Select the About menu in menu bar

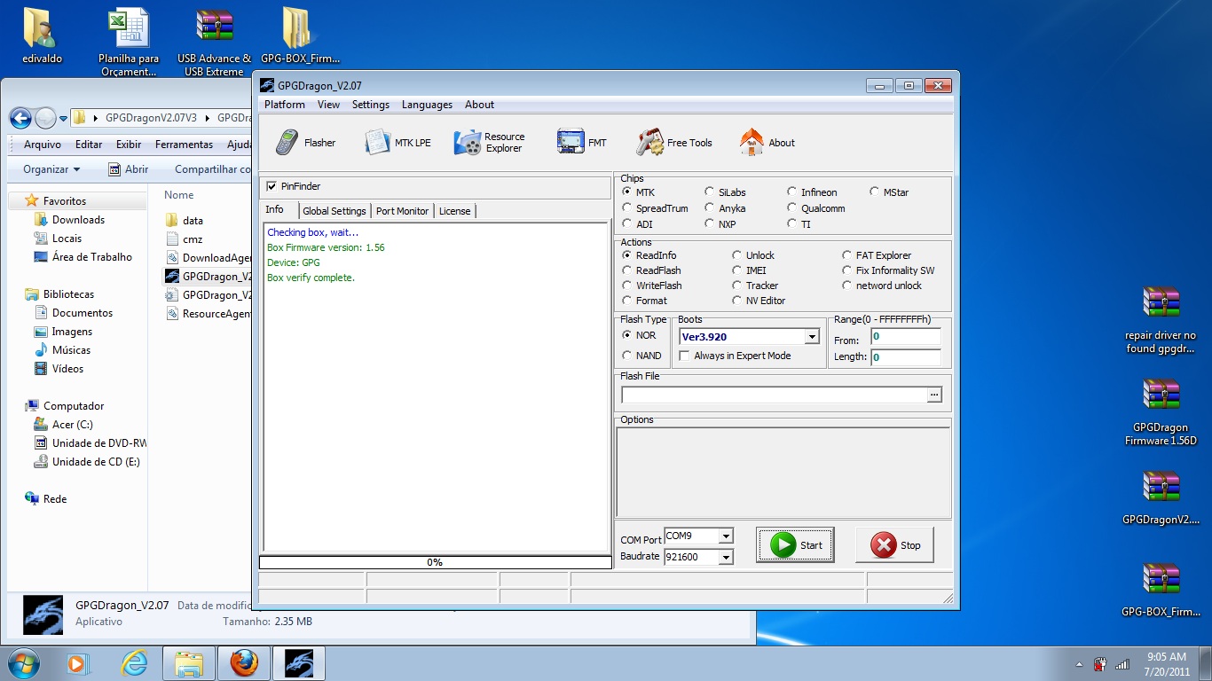479,105
